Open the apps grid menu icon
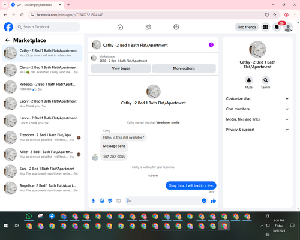The width and height of the screenshot is (300, 240). 265,27
